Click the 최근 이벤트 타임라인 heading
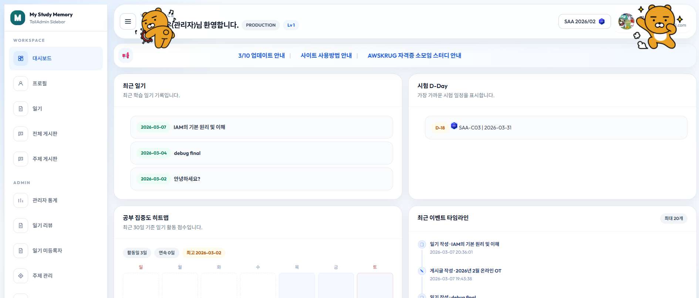This screenshot has height=298, width=699. (x=443, y=218)
